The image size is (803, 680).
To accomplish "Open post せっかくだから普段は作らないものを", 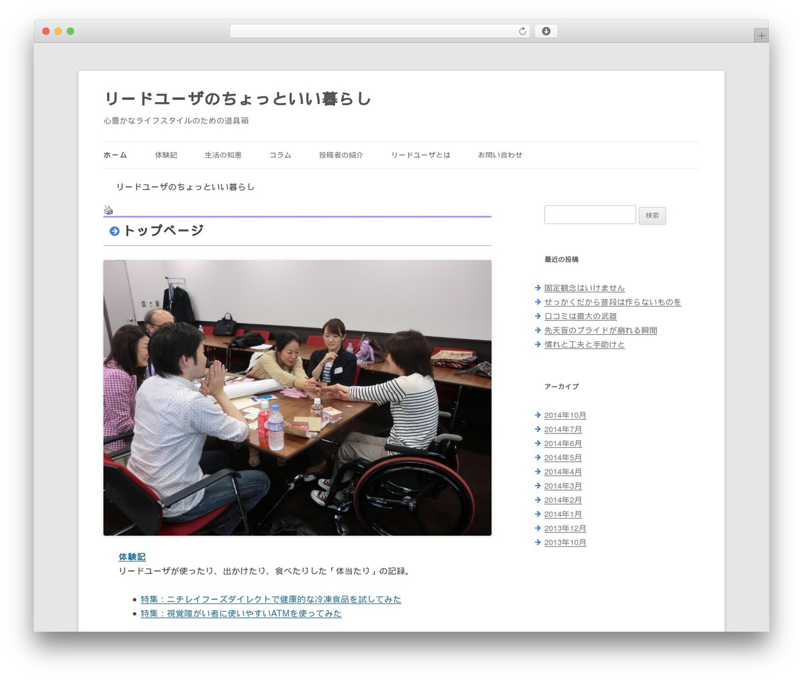I will (x=612, y=302).
